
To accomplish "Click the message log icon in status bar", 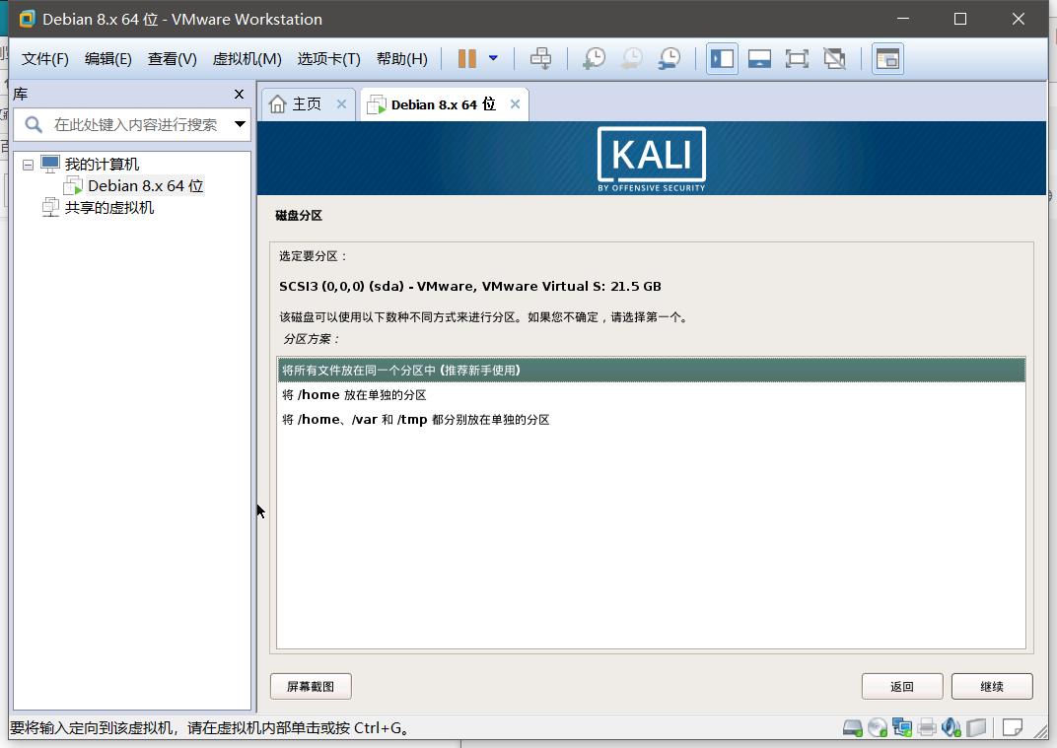I will click(1012, 727).
